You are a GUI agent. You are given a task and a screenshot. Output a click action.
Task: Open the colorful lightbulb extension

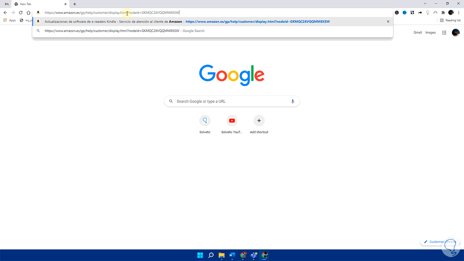tap(428, 12)
